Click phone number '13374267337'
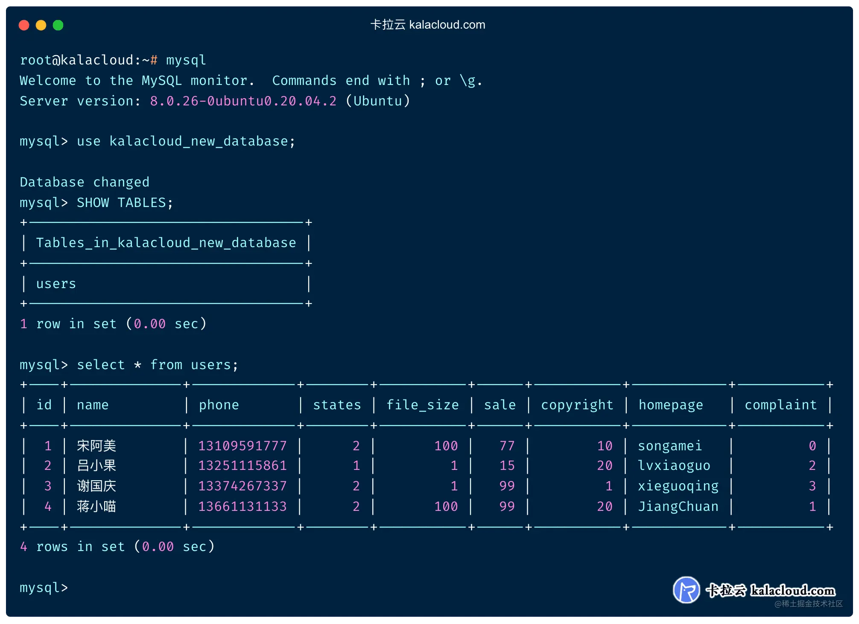Viewport: 859px width, 624px height. (x=243, y=486)
